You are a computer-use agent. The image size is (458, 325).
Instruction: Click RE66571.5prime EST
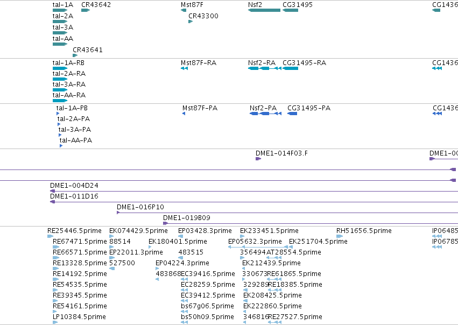[x=56, y=258]
